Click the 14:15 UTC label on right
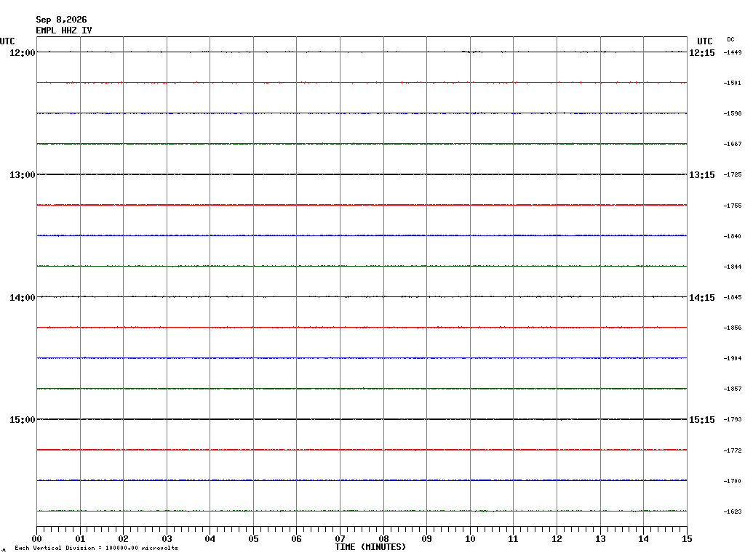This screenshot has height=558, width=745. click(x=702, y=298)
